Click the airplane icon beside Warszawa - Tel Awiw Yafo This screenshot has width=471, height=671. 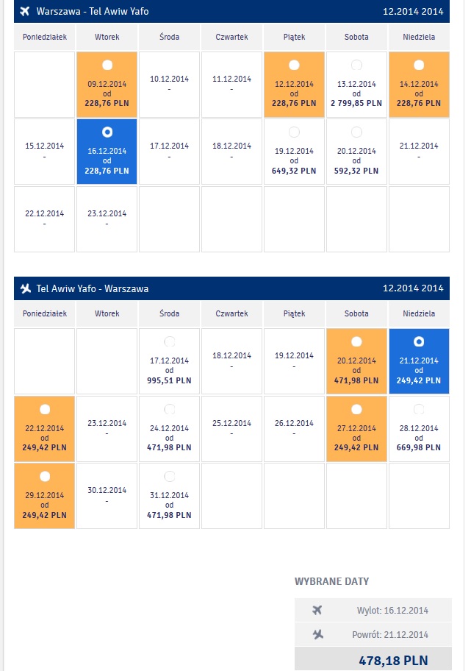point(25,11)
